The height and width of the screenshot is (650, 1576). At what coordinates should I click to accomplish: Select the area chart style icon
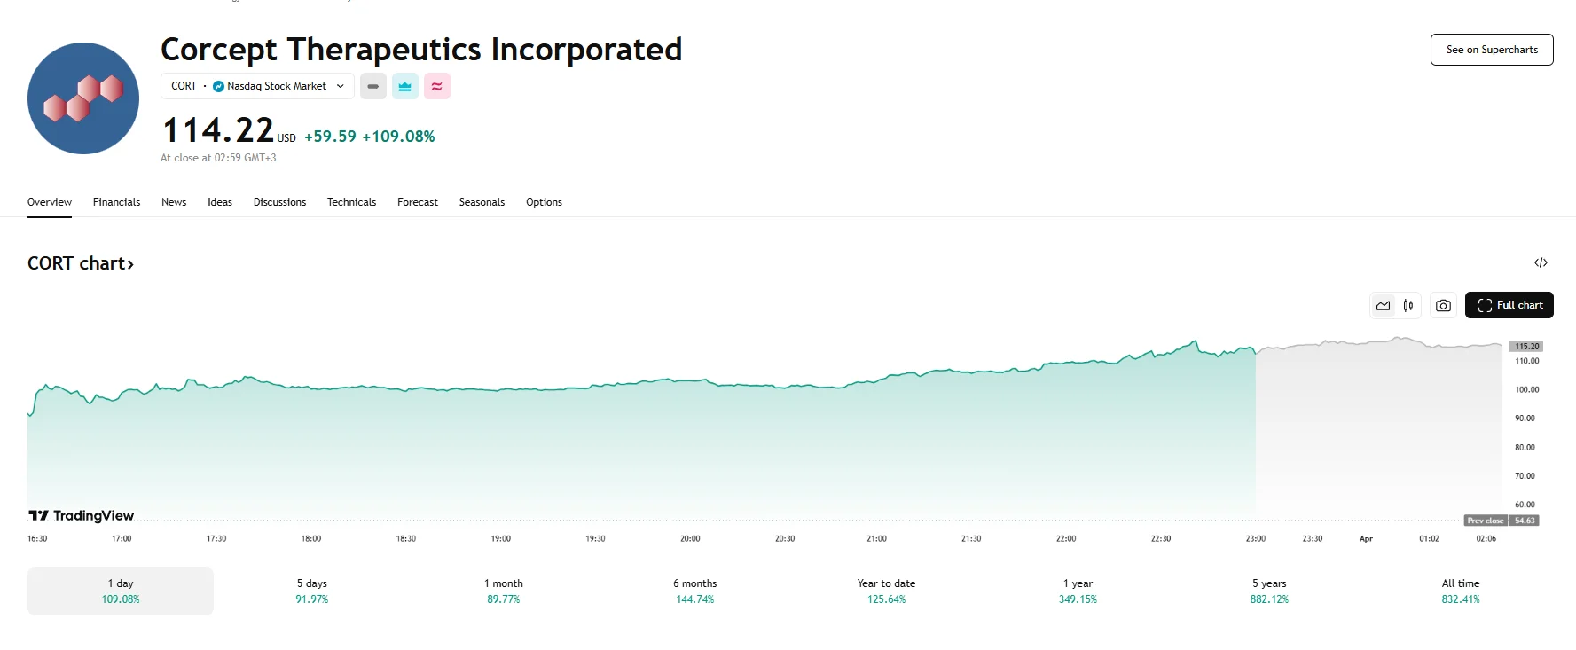[x=1383, y=305]
